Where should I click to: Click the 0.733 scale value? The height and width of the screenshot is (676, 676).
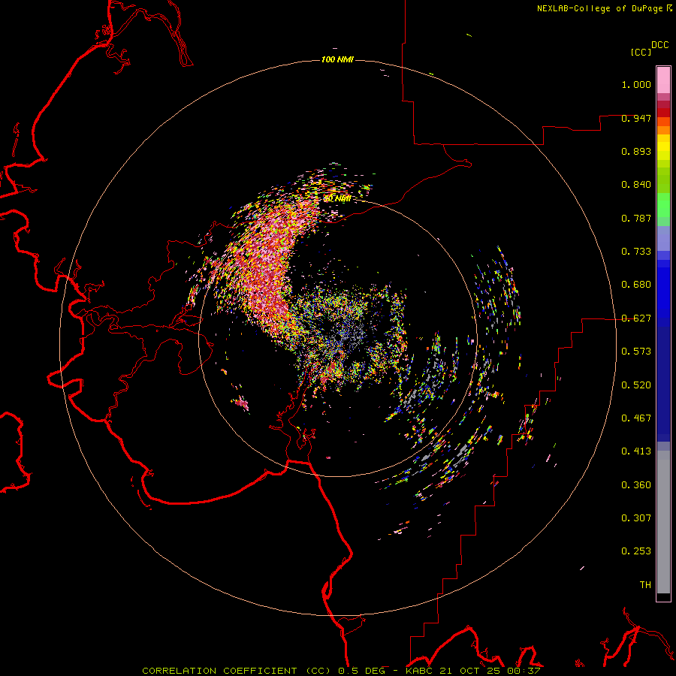[x=636, y=252]
